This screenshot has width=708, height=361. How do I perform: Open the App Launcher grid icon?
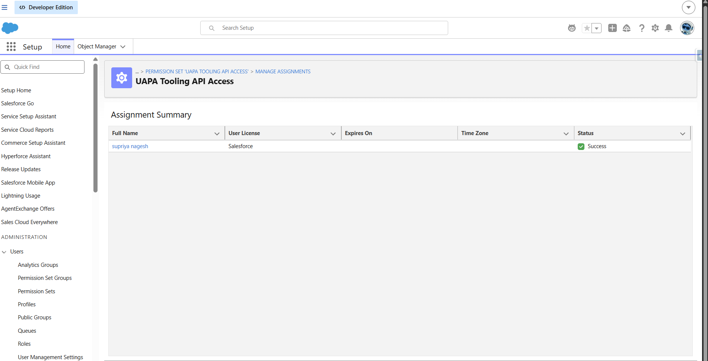coord(11,47)
